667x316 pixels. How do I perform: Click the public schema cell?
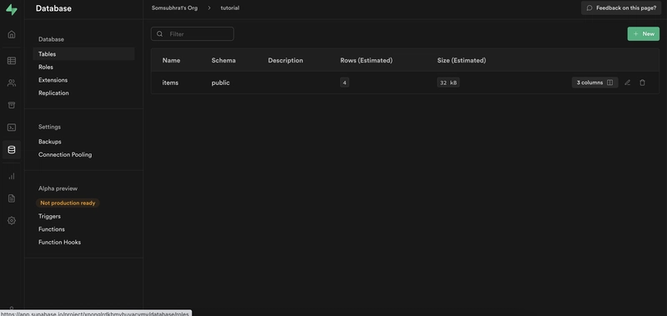click(x=220, y=83)
